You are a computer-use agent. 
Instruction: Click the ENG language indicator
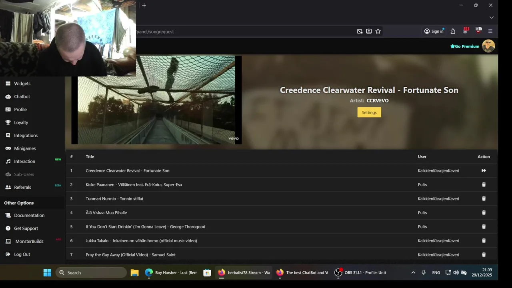pos(436,272)
